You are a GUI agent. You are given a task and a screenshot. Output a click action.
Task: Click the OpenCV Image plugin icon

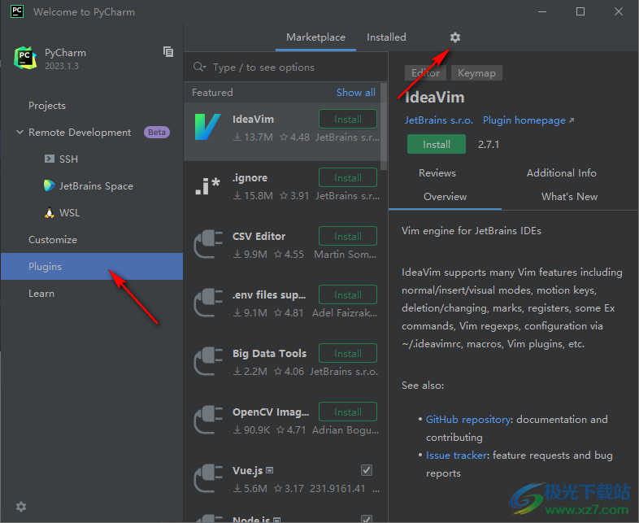click(208, 420)
